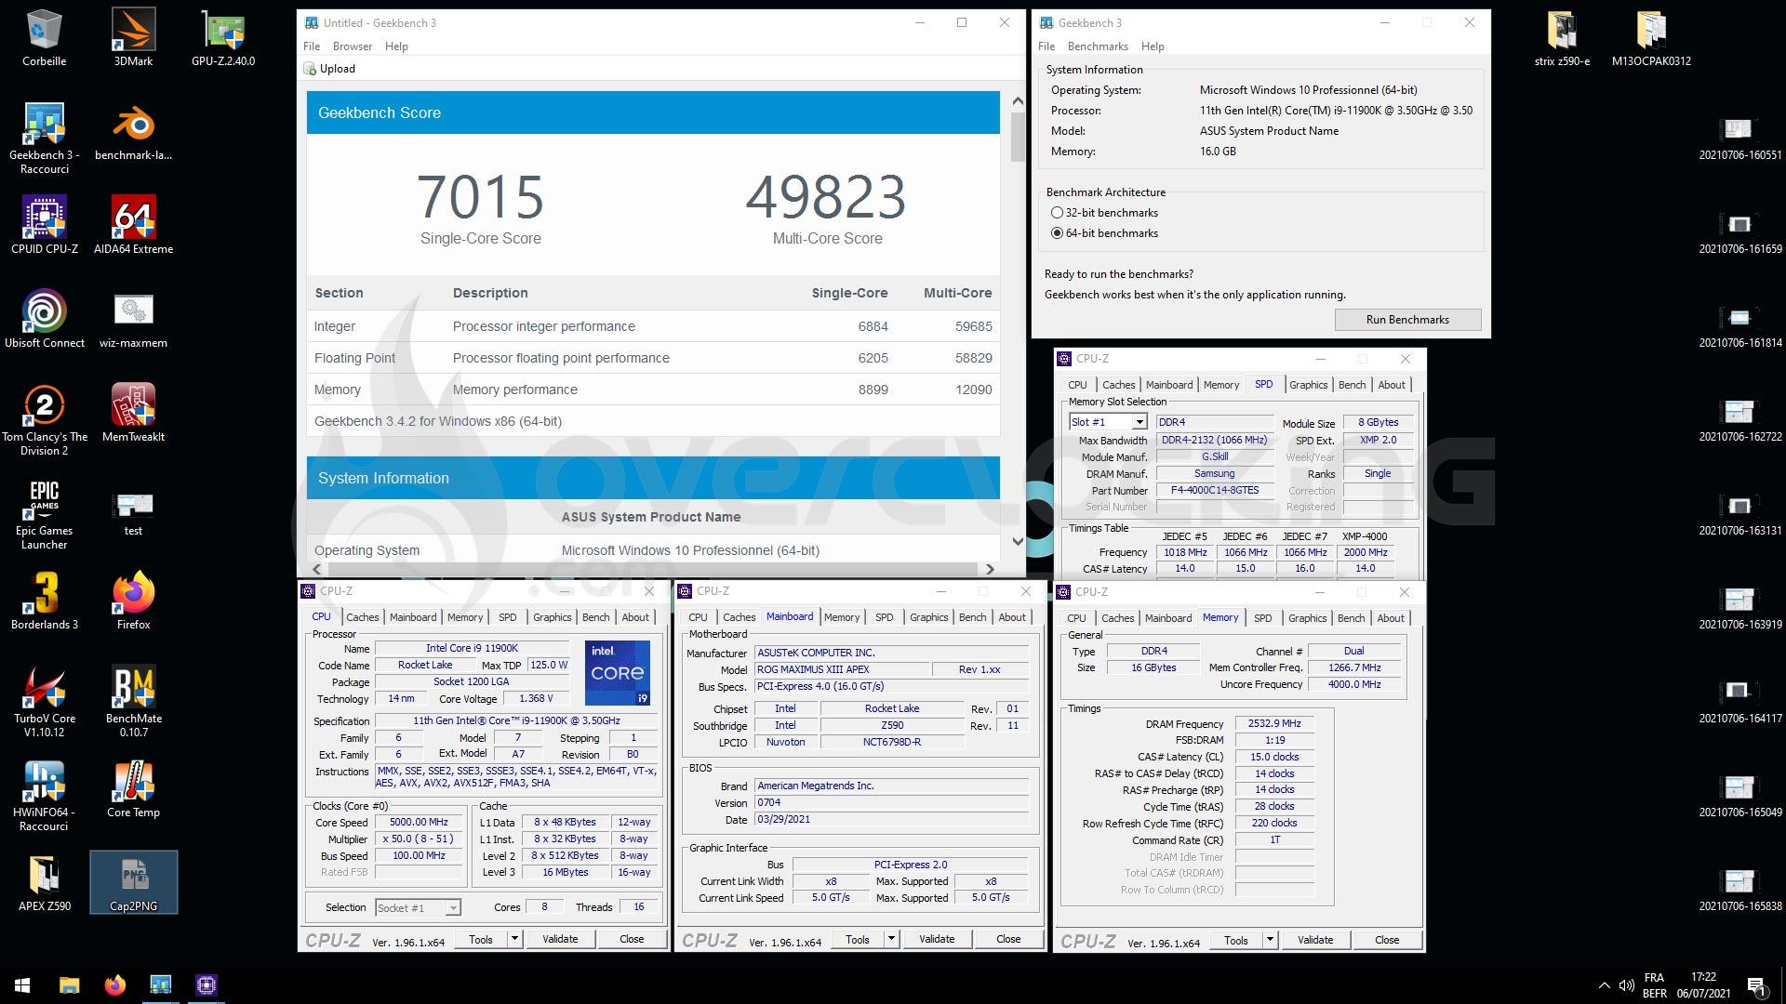Open the Socket #1 selection dropdown
This screenshot has height=1004, width=1786.
point(418,907)
